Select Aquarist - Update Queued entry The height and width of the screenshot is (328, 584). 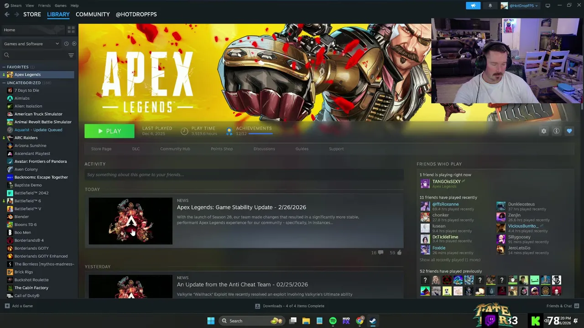point(38,130)
